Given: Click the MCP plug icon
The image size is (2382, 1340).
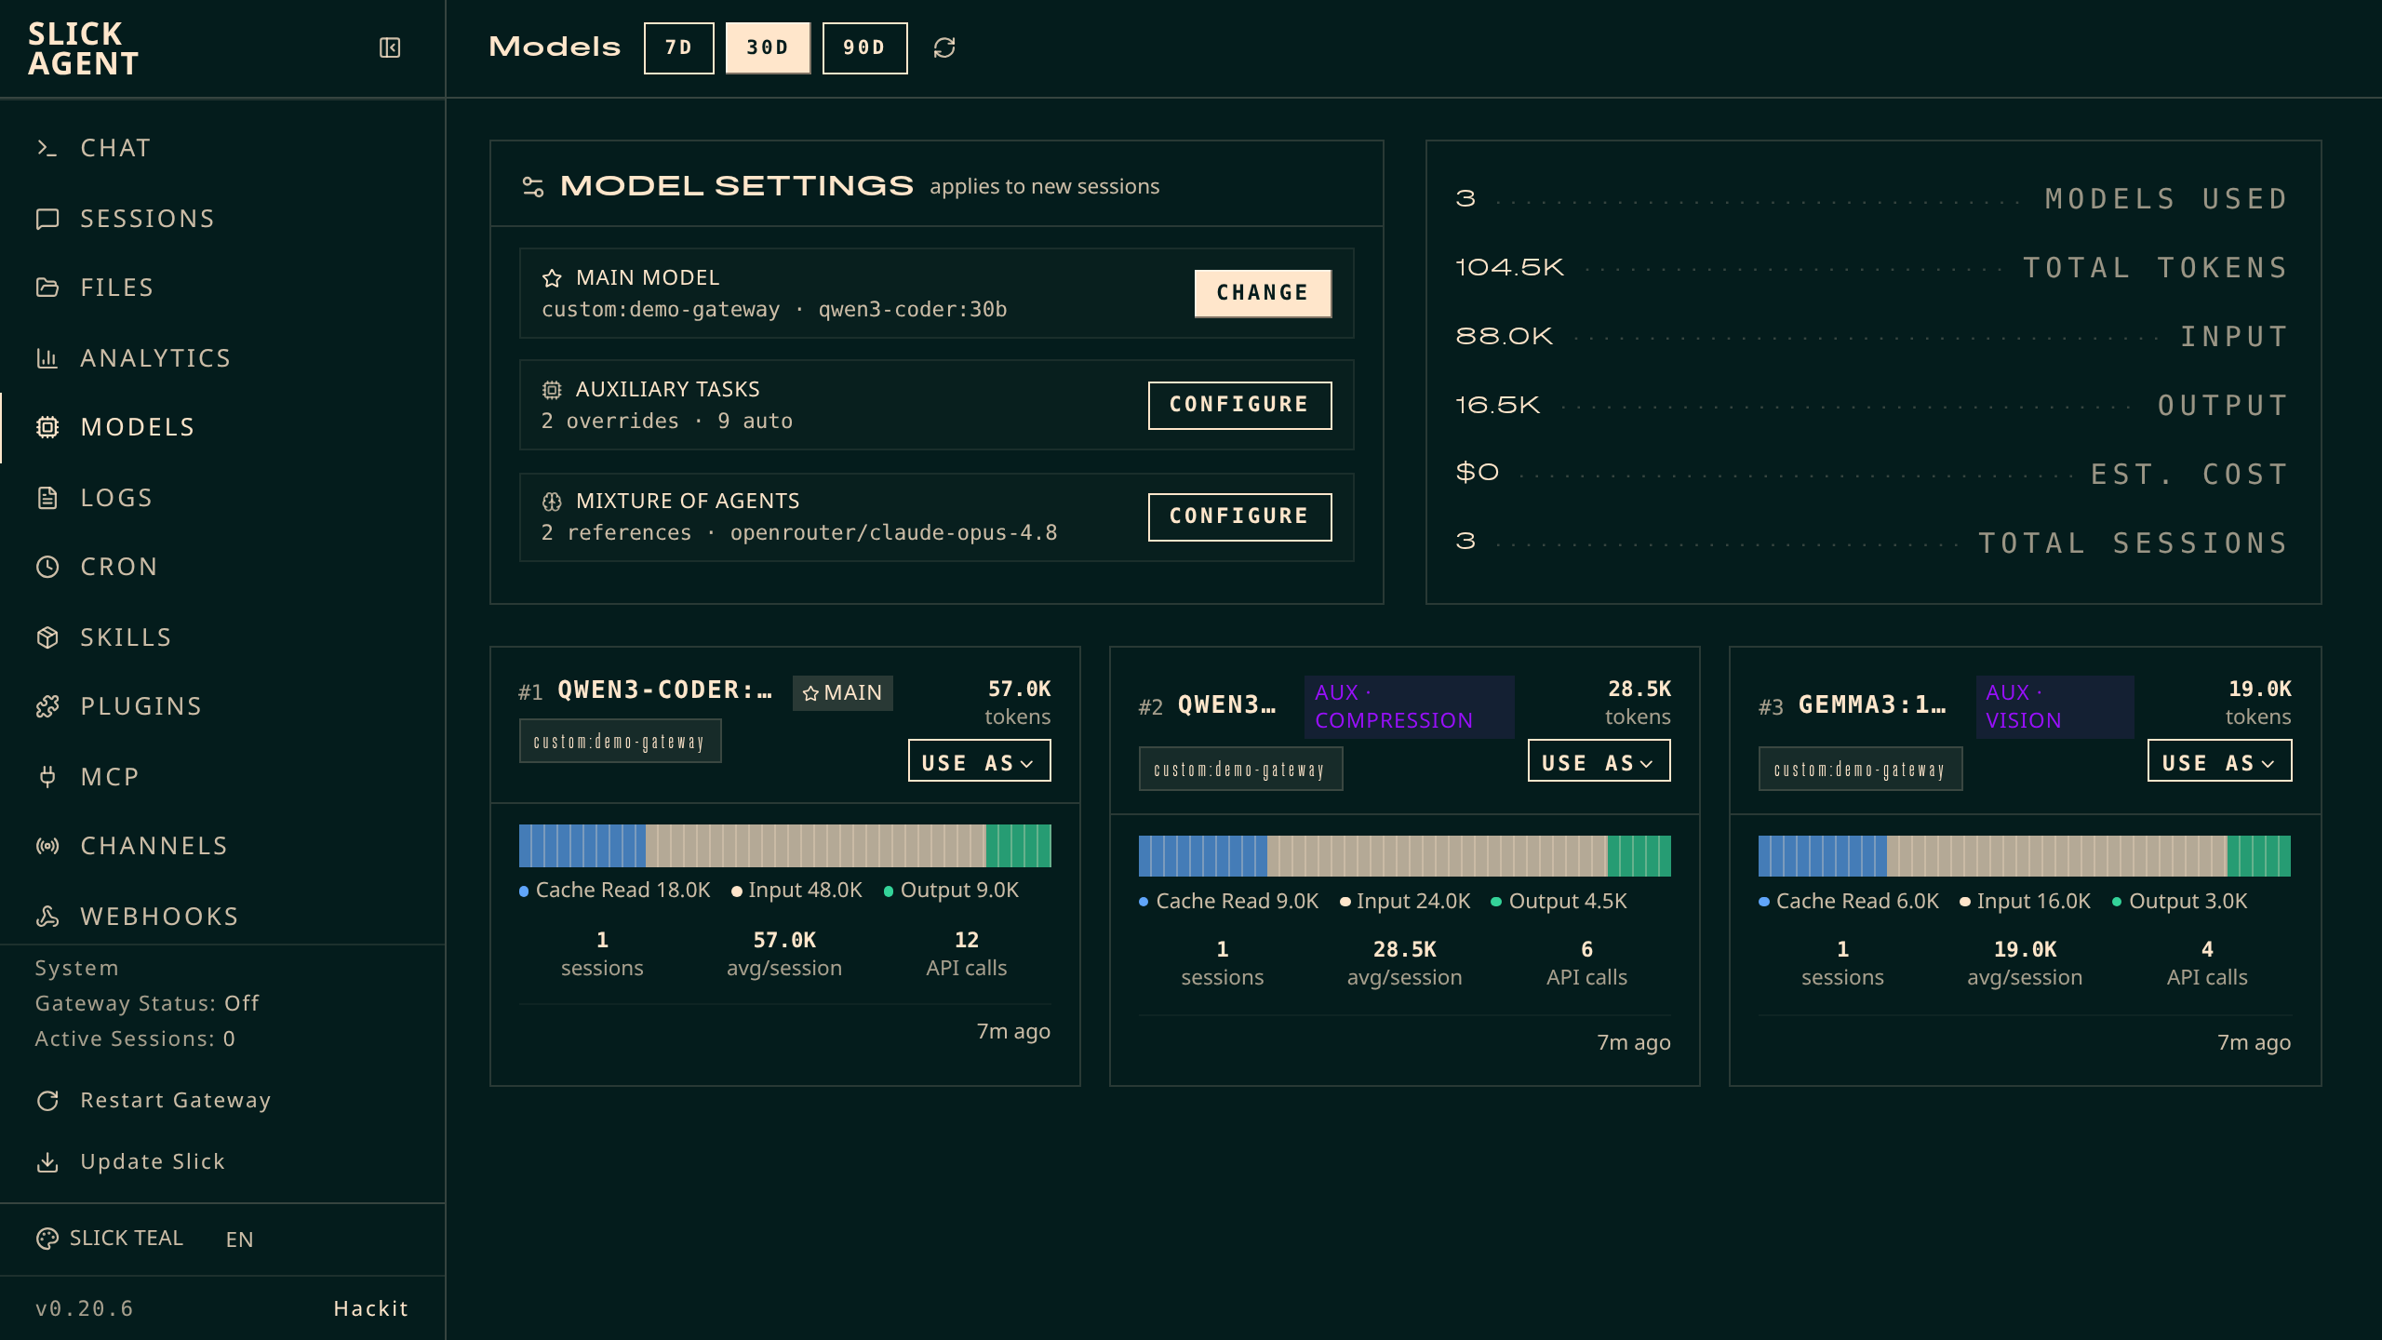Looking at the screenshot, I should (47, 777).
